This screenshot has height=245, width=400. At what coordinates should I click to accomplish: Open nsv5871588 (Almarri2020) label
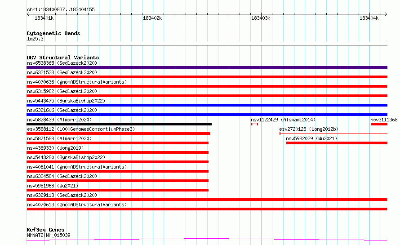59,138
